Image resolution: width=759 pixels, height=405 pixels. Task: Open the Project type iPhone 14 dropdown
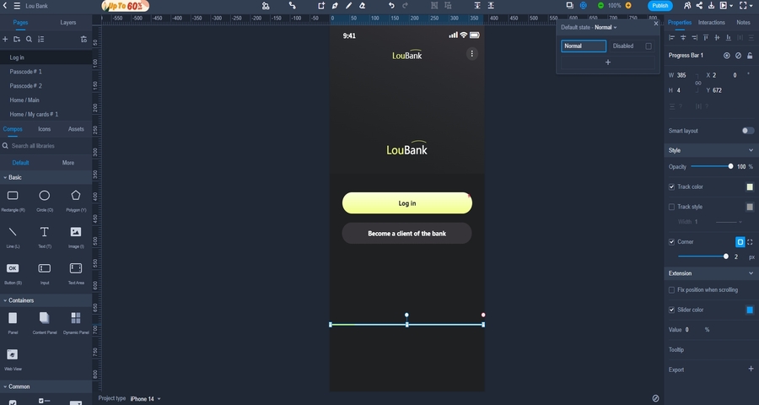[145, 398]
